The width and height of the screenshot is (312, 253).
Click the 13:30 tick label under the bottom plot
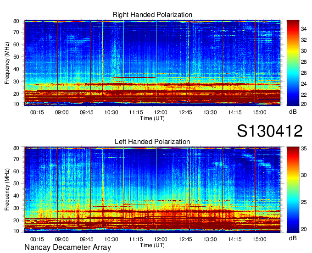210,239
